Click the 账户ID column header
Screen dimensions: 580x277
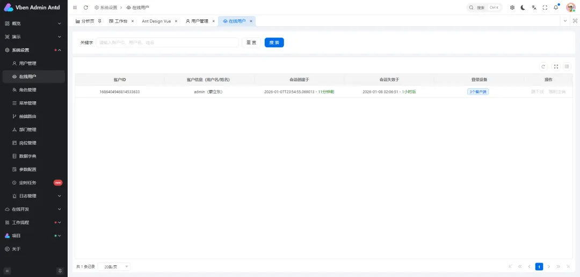[x=120, y=79]
